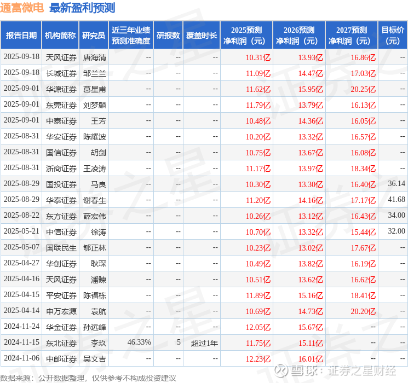
Task: Select institution 中信证券
Action: coord(61,232)
